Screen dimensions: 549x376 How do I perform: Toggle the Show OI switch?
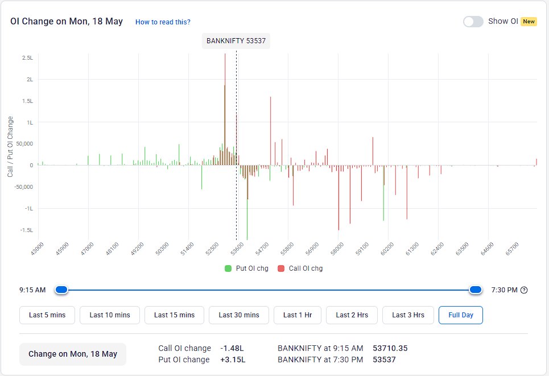click(473, 22)
